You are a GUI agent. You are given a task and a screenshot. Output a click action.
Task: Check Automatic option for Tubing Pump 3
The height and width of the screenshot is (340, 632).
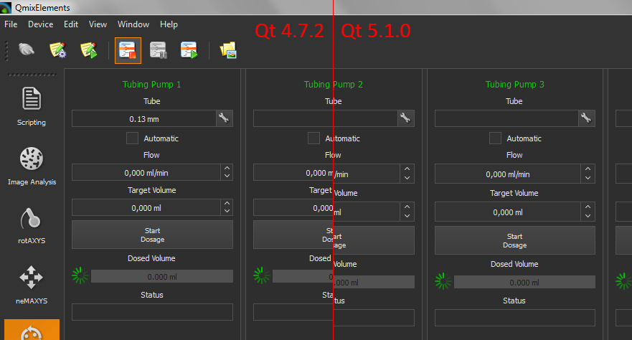pyautogui.click(x=495, y=138)
